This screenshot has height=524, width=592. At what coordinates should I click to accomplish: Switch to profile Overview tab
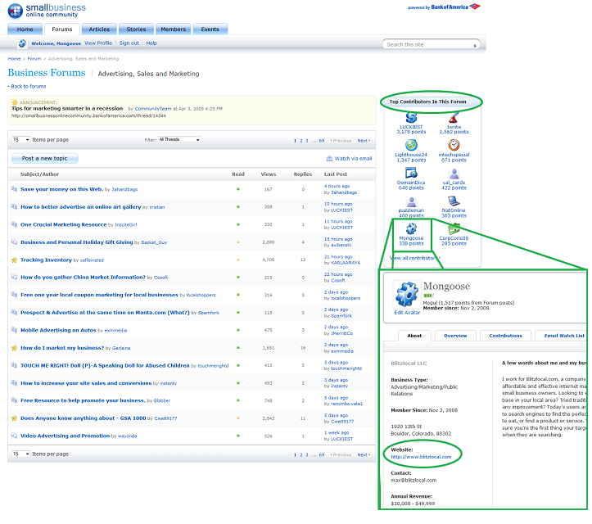(x=455, y=336)
